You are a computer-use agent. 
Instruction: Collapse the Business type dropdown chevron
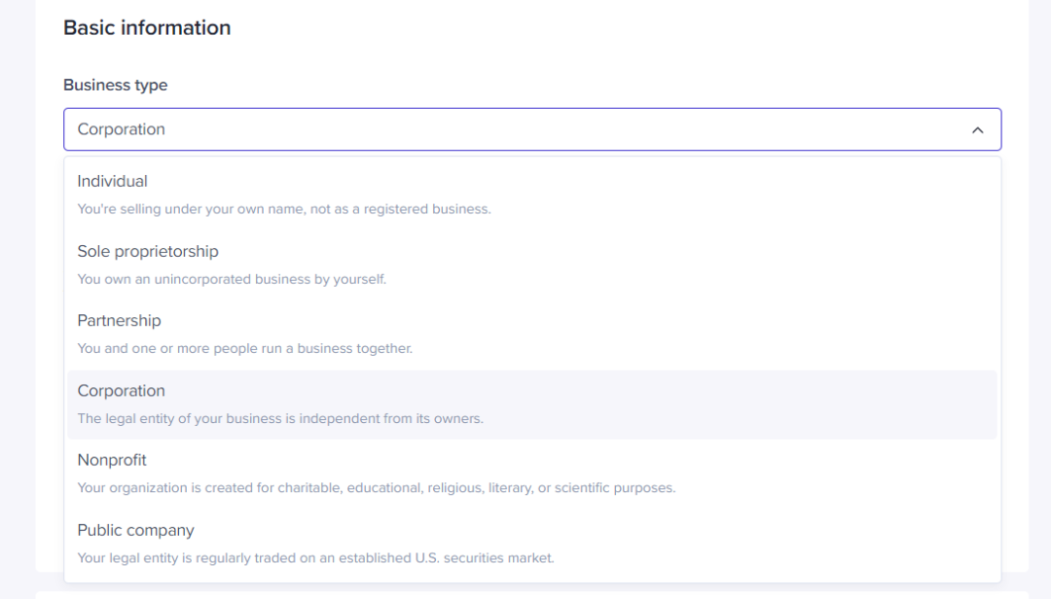click(x=977, y=130)
